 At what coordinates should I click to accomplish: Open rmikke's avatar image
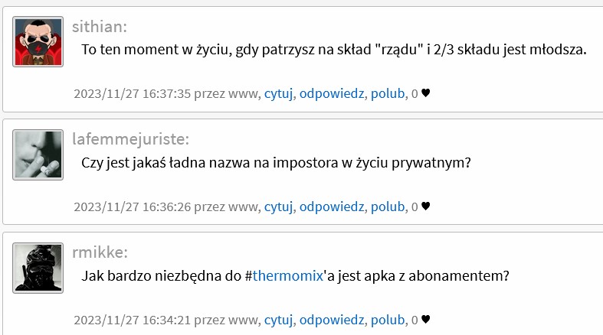[38, 268]
